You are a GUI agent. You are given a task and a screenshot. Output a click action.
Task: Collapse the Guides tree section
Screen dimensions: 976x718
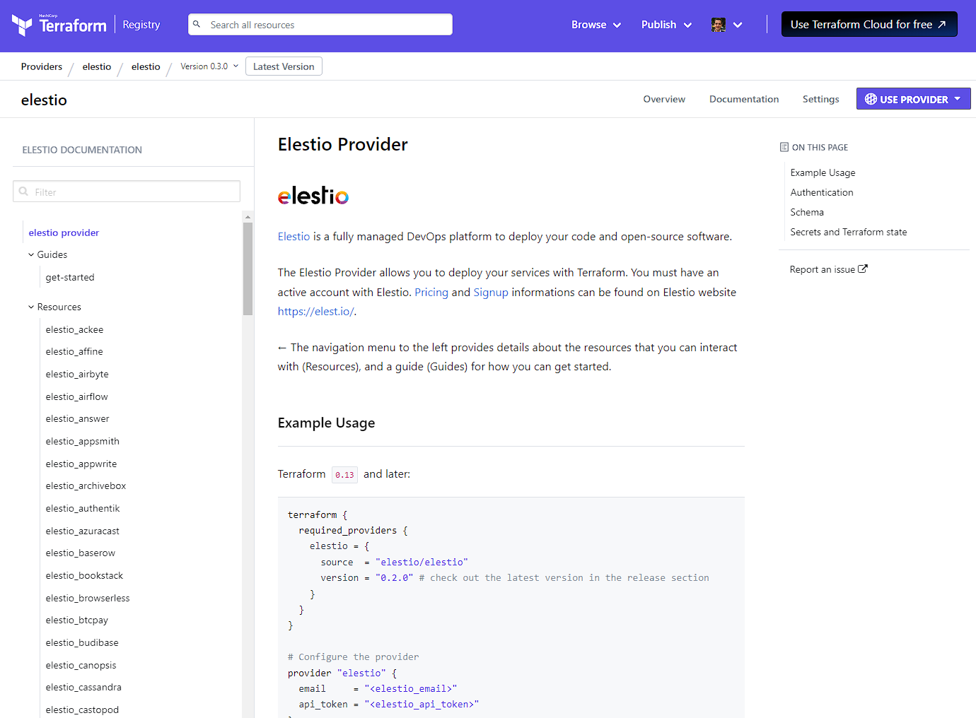[x=31, y=254]
